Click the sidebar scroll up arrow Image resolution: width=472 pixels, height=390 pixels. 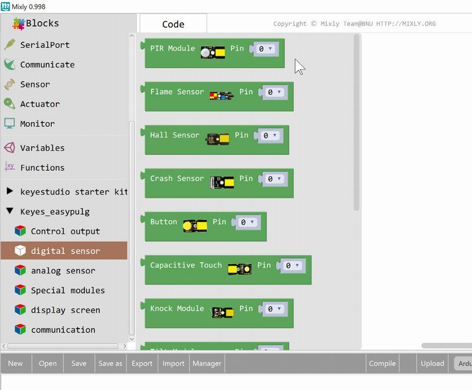click(x=132, y=36)
